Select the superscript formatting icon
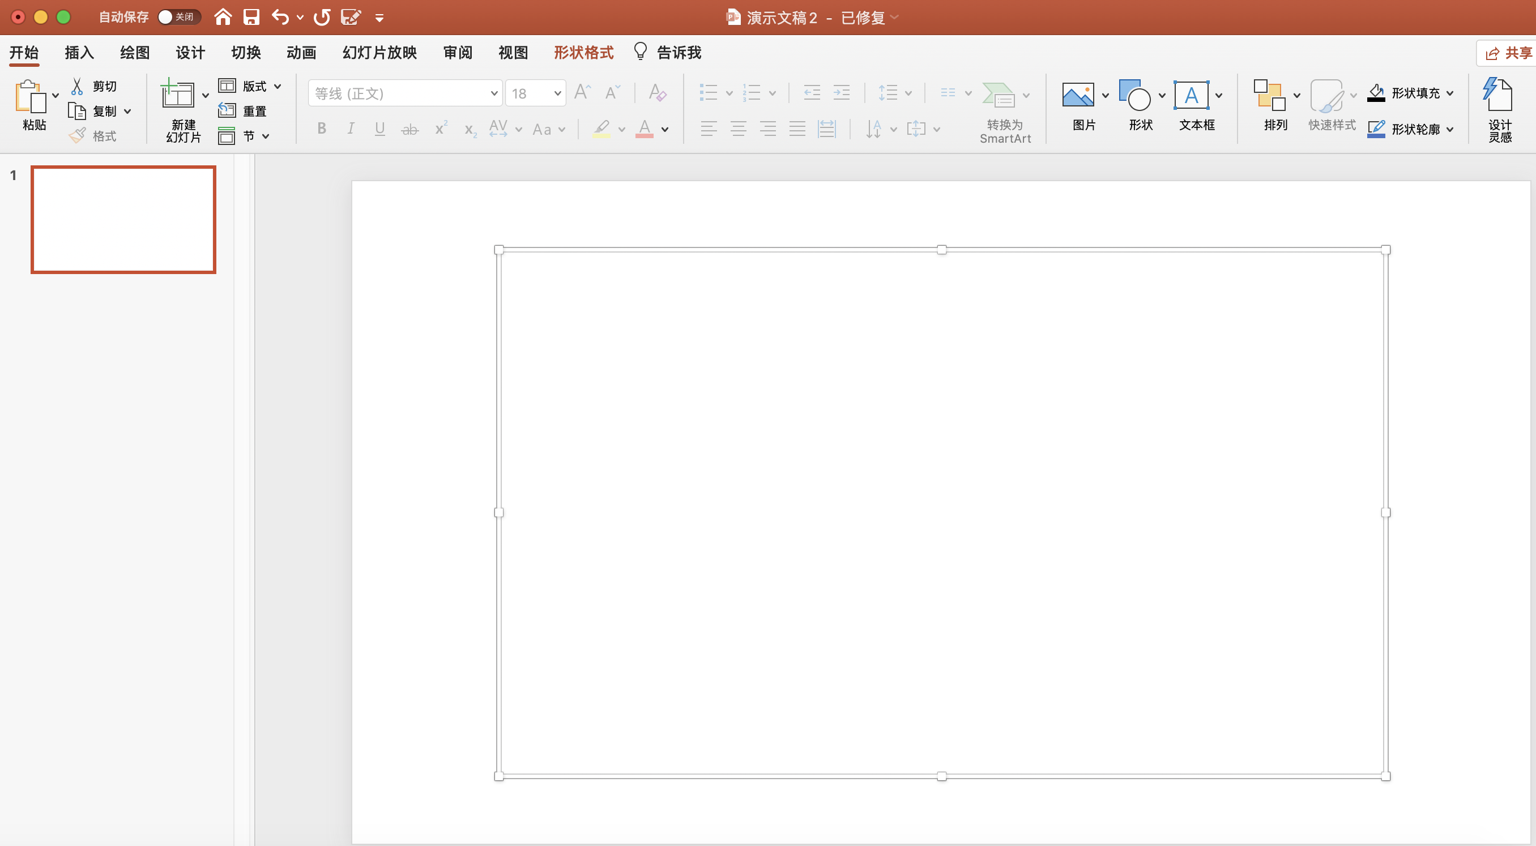1536x846 pixels. click(x=440, y=129)
